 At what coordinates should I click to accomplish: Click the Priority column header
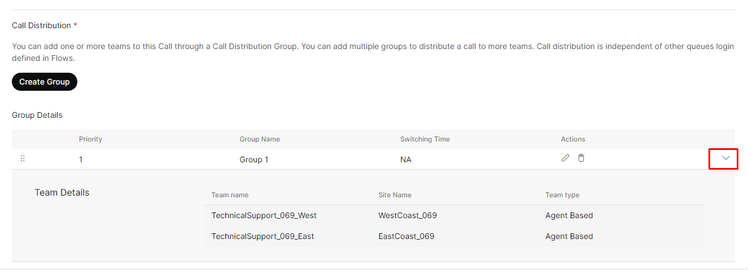(90, 139)
